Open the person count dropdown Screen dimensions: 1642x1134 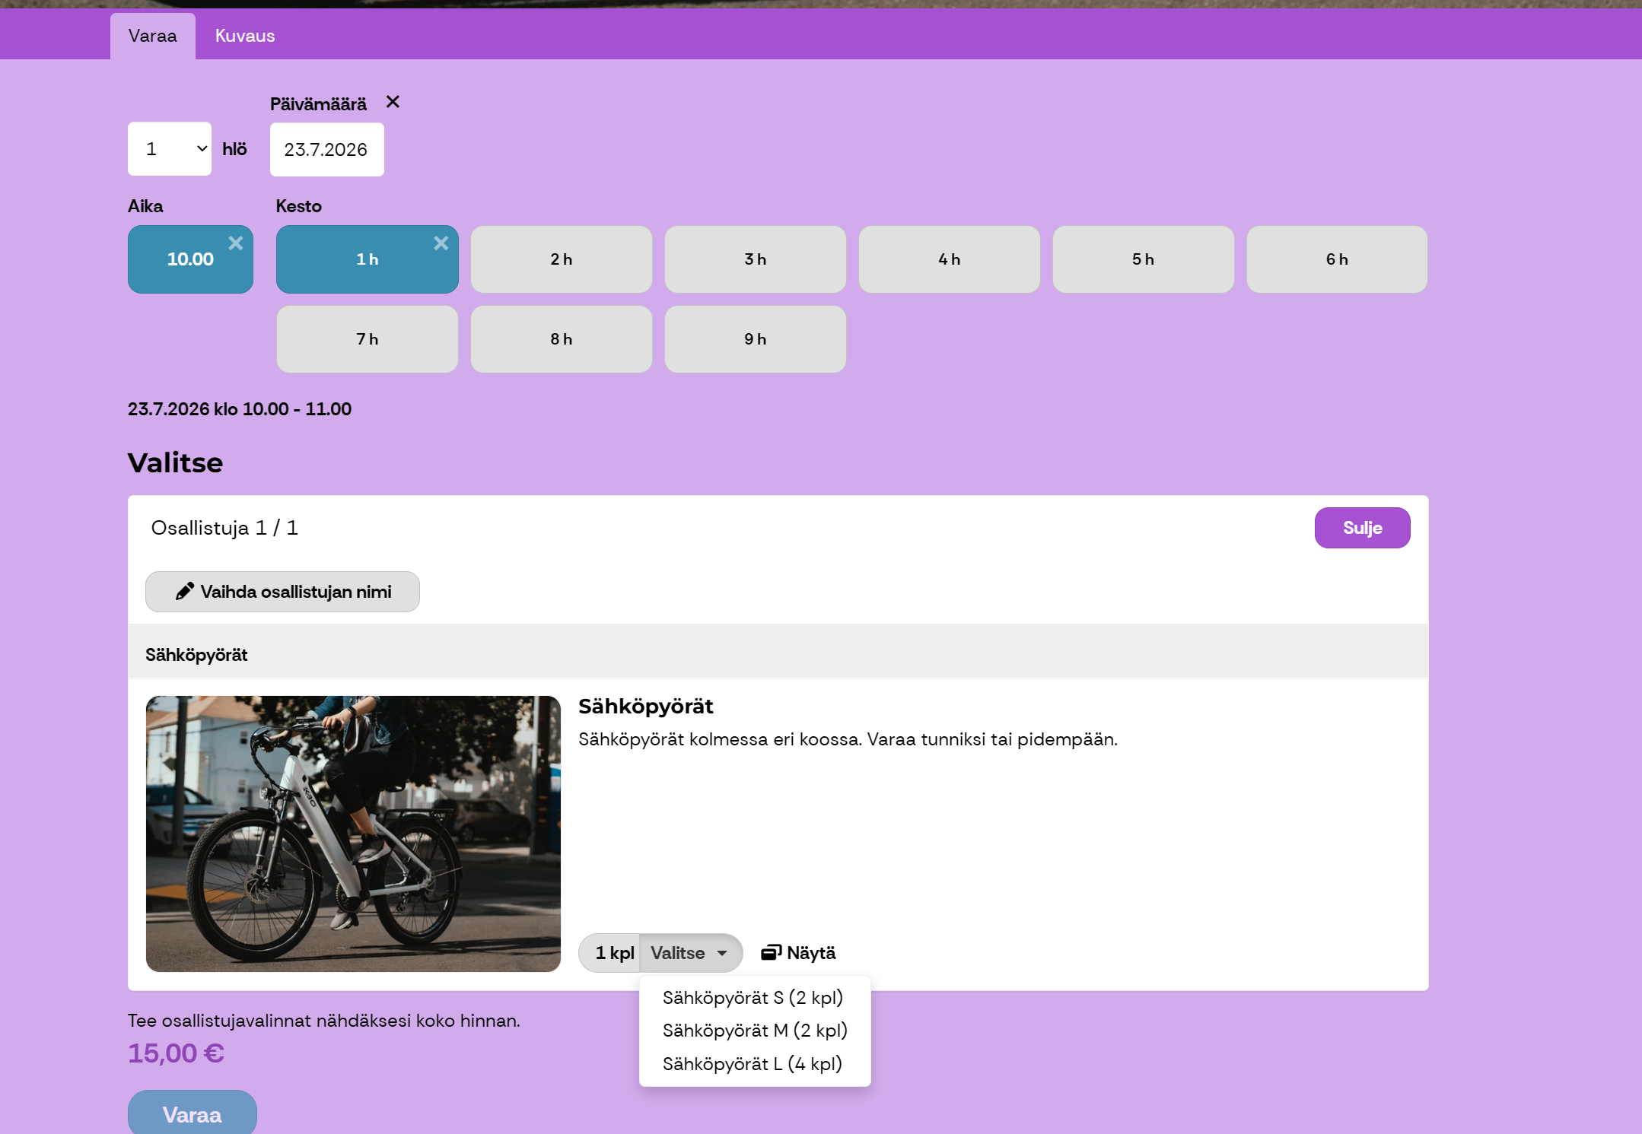point(170,149)
